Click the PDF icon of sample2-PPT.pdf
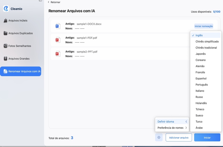Image resolution: width=223 pixels, height=147 pixels. tap(58, 54)
